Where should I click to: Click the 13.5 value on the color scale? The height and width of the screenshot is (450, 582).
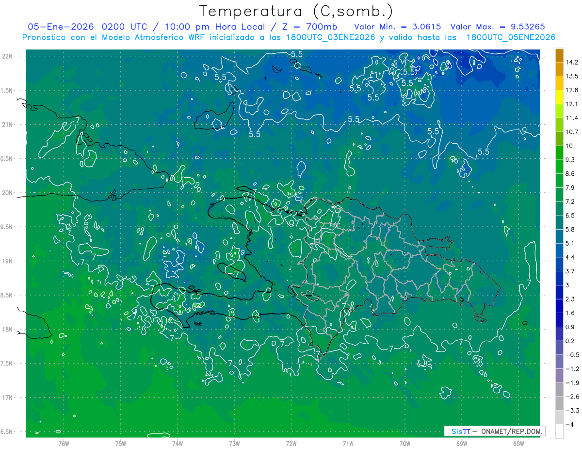click(x=572, y=76)
